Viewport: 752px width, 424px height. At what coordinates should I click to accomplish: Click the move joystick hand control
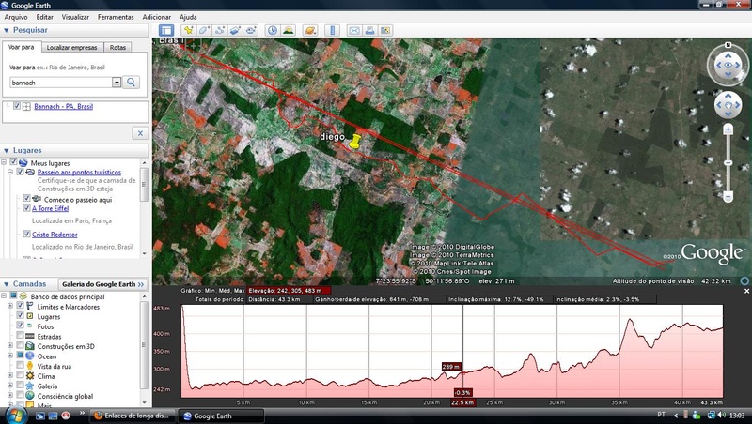click(728, 105)
